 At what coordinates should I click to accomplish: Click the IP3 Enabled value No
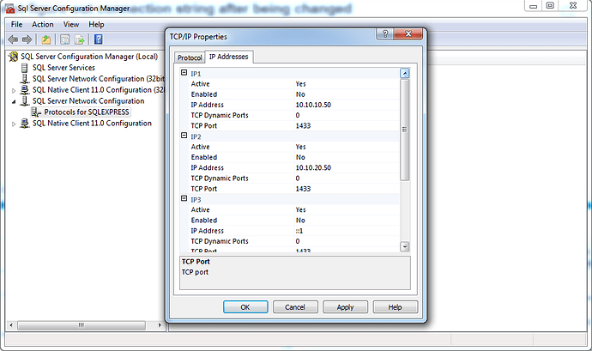(300, 221)
